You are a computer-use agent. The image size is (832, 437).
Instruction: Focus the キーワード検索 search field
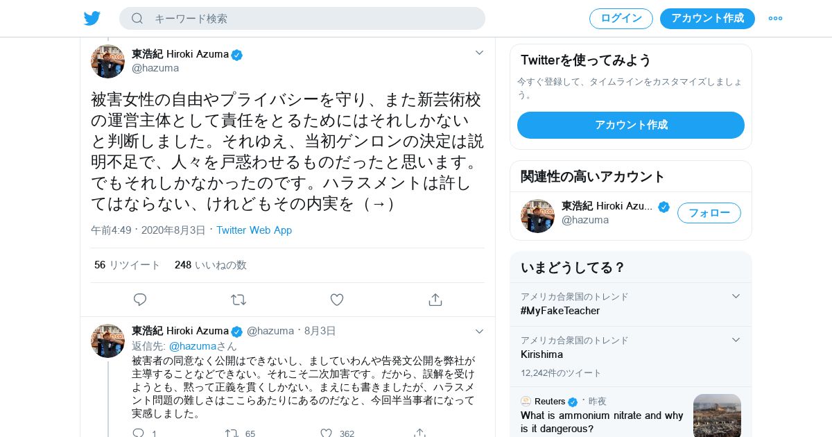302,19
